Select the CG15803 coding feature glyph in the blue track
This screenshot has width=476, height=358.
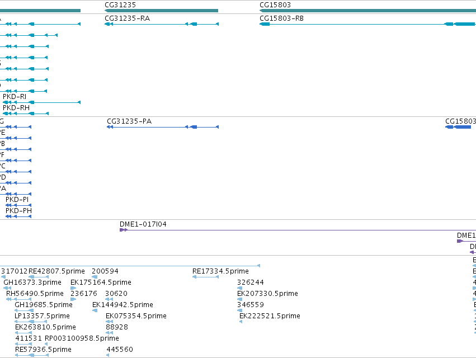click(x=458, y=127)
